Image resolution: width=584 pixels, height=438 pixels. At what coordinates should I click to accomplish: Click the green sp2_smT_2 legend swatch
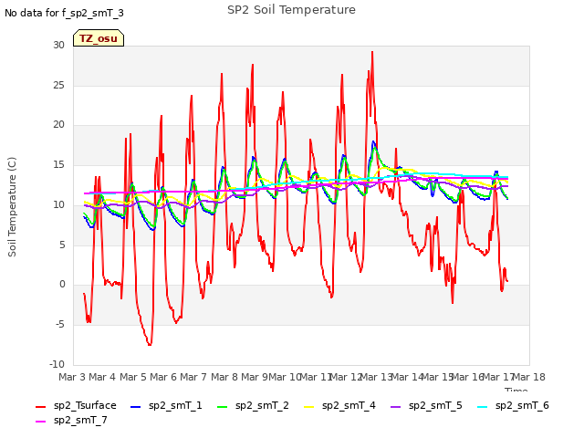(223, 407)
